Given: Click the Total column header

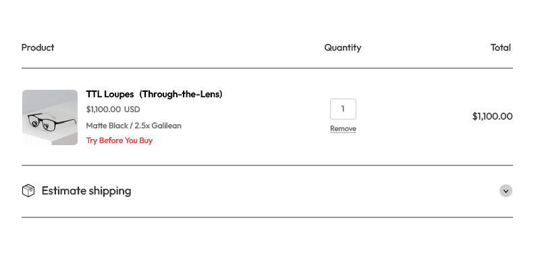Looking at the screenshot, I should [500, 47].
